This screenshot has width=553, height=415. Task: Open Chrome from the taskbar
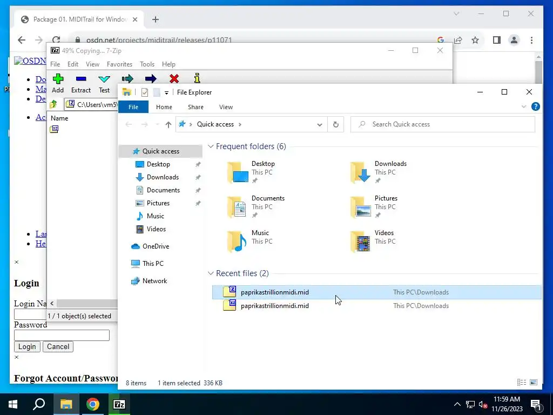[93, 404]
